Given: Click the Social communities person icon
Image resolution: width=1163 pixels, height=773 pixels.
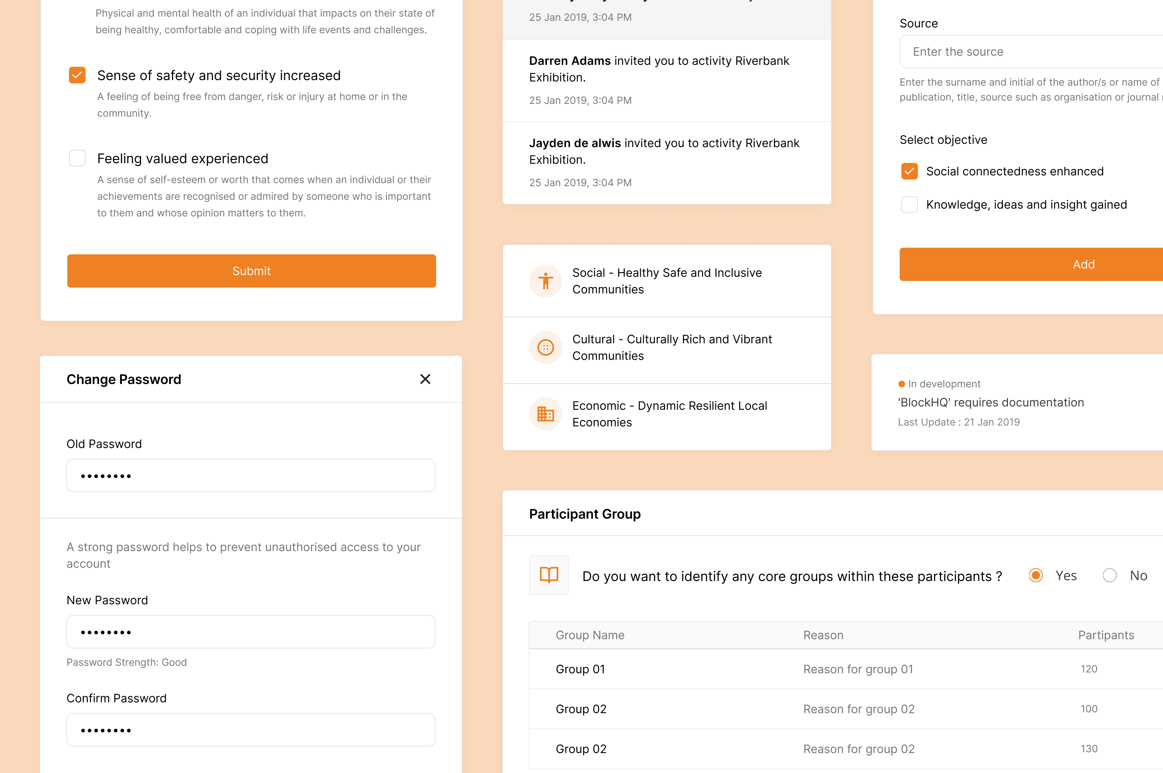Looking at the screenshot, I should point(545,281).
